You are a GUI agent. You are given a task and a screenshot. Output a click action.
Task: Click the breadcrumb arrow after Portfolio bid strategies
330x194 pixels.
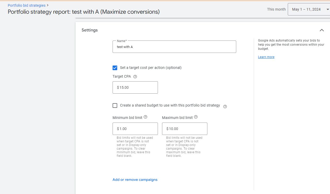click(x=48, y=5)
